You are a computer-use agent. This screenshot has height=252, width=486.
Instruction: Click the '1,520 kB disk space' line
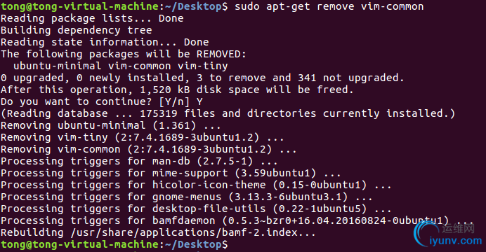[177, 90]
